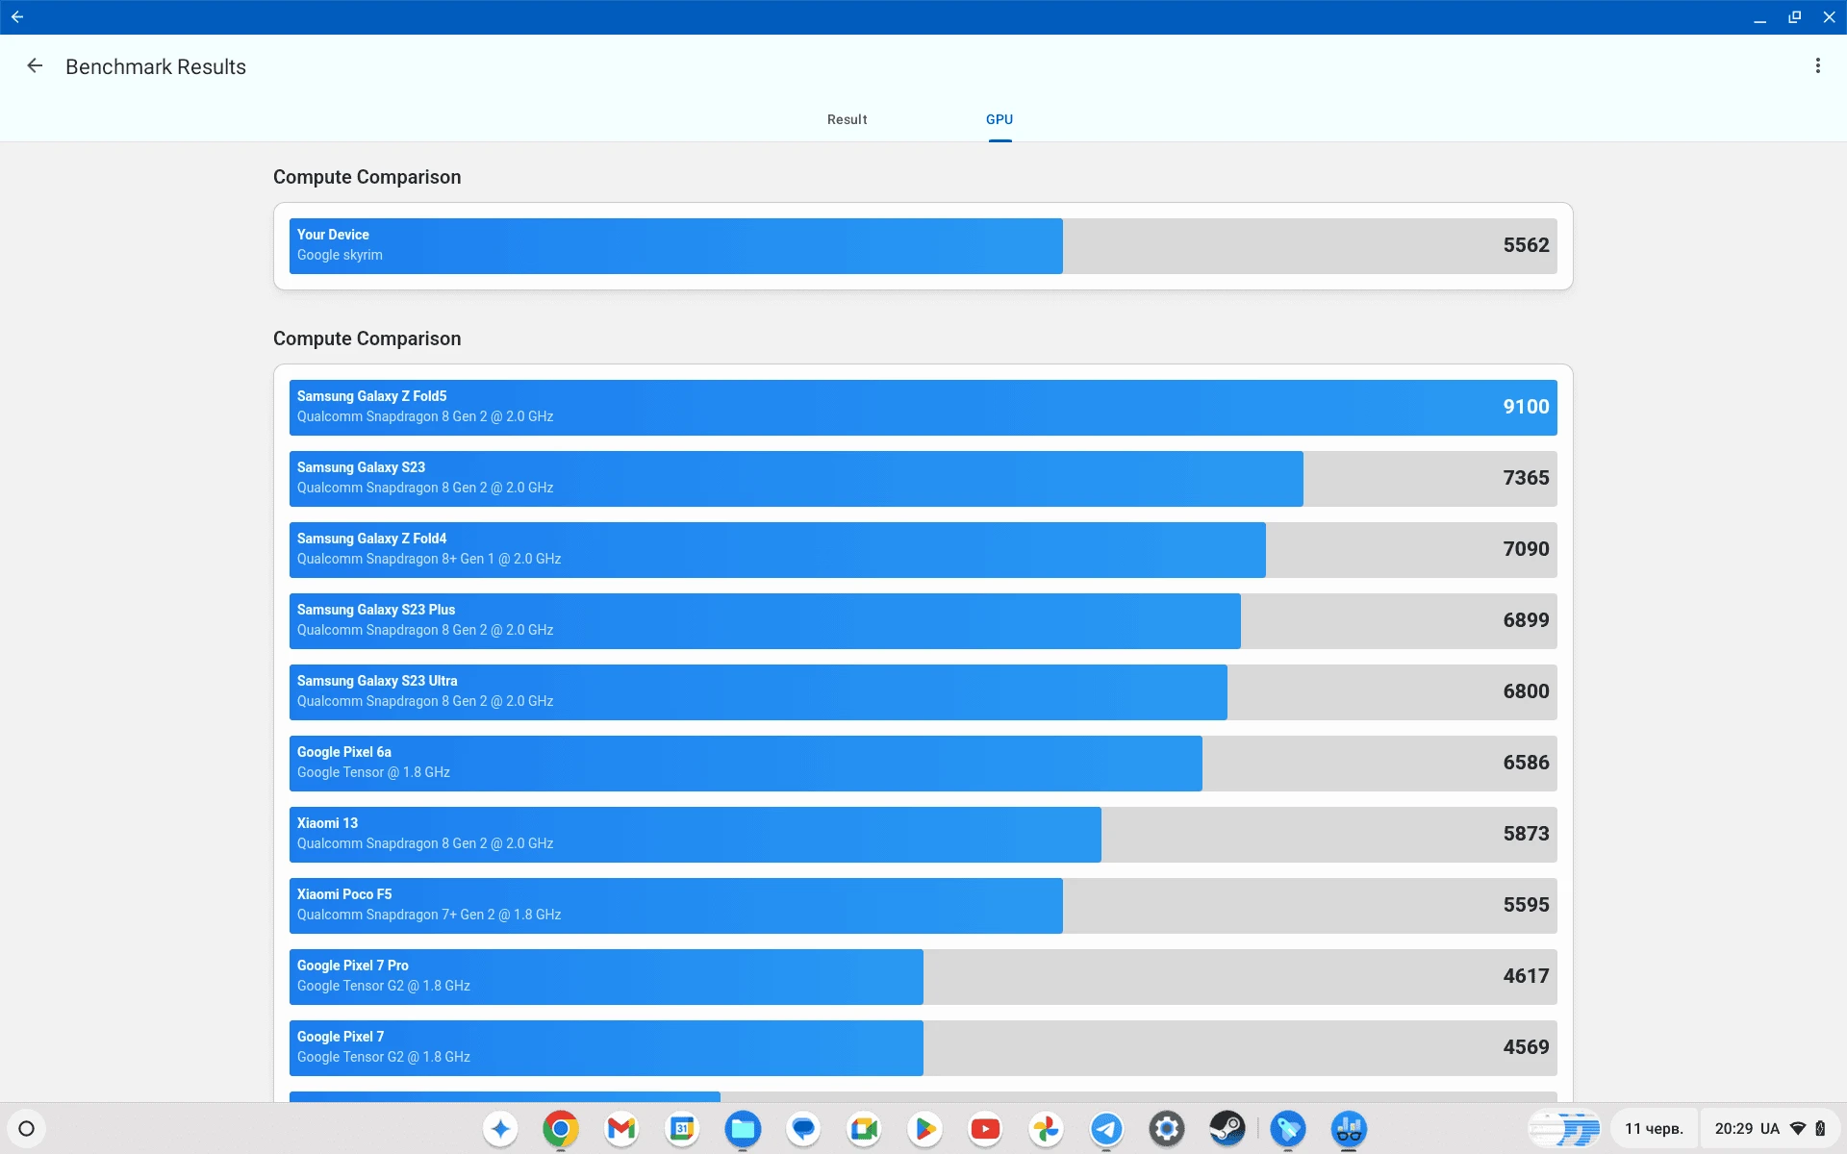Launch Google Chrome from the shelf
The image size is (1847, 1154).
[561, 1129]
